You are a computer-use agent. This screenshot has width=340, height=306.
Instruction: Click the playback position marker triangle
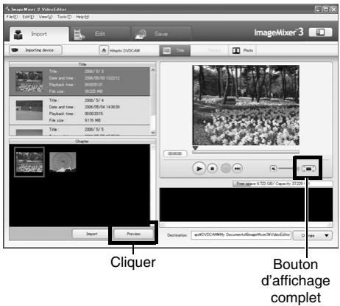pyautogui.click(x=195, y=148)
